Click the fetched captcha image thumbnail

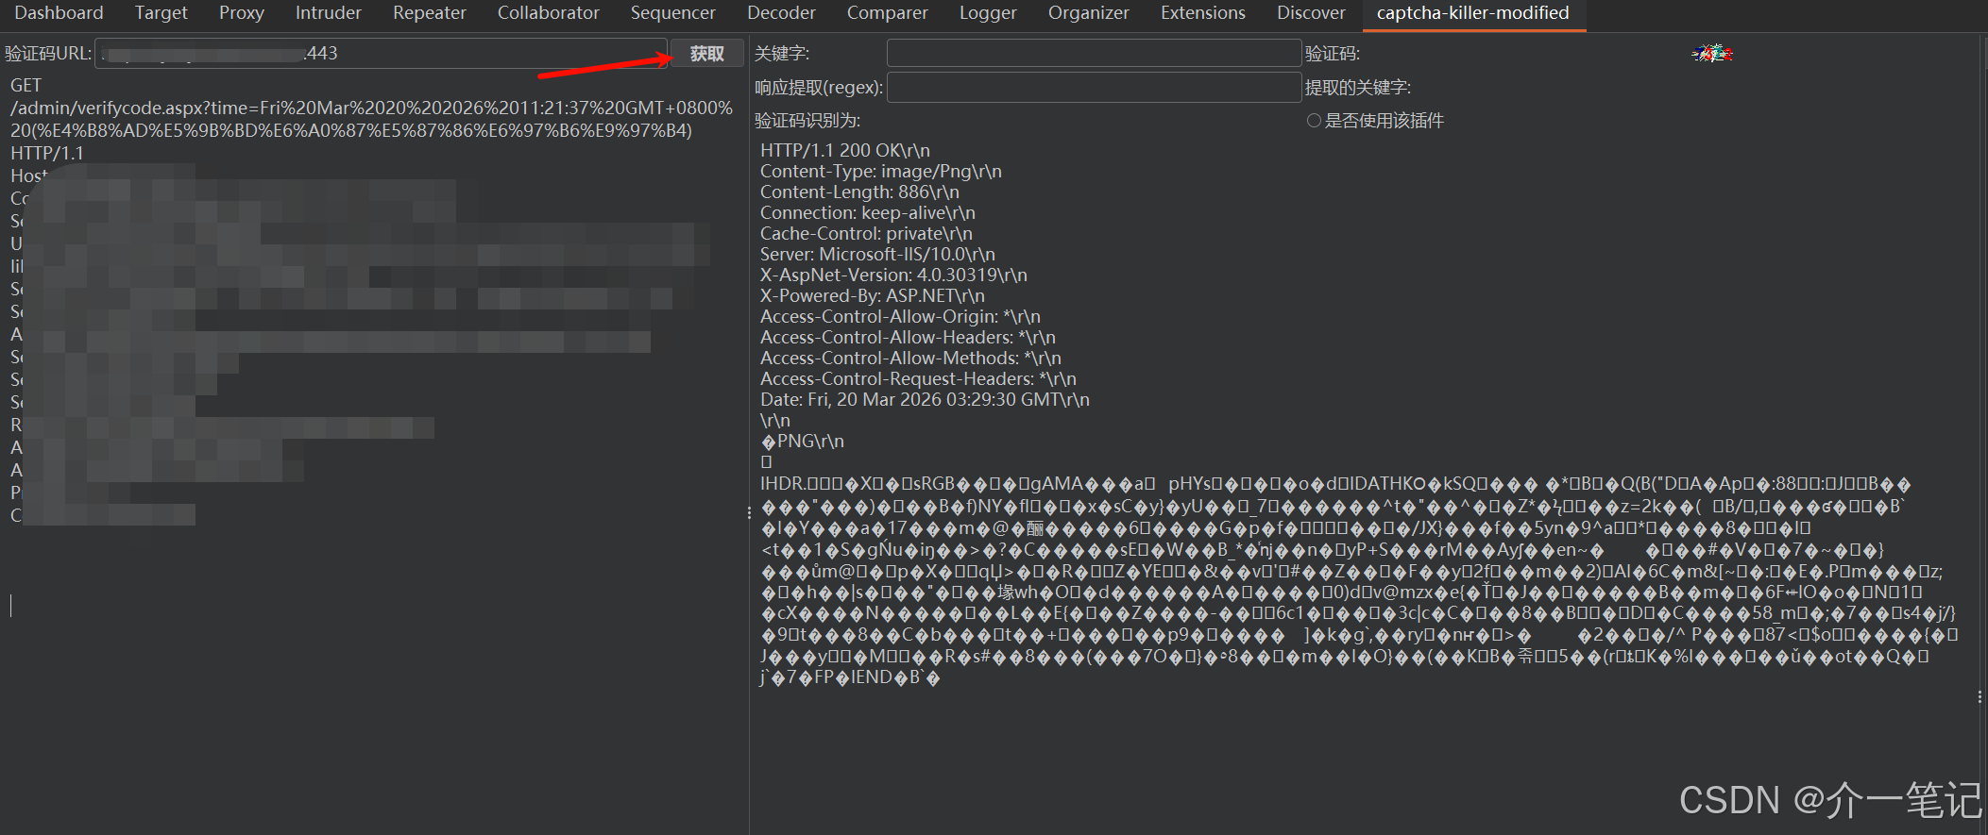(x=1711, y=54)
